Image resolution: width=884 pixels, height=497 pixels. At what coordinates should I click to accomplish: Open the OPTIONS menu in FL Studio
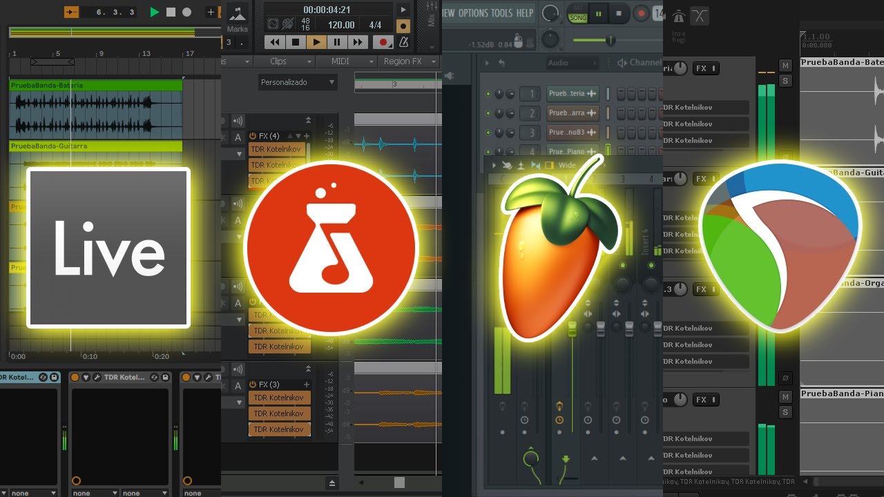tap(473, 13)
